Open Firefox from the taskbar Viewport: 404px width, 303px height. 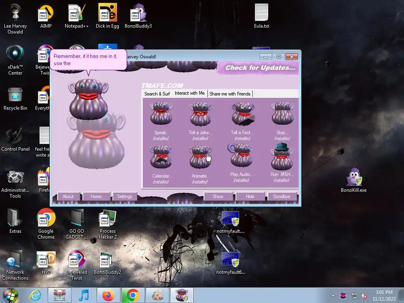[108, 295]
